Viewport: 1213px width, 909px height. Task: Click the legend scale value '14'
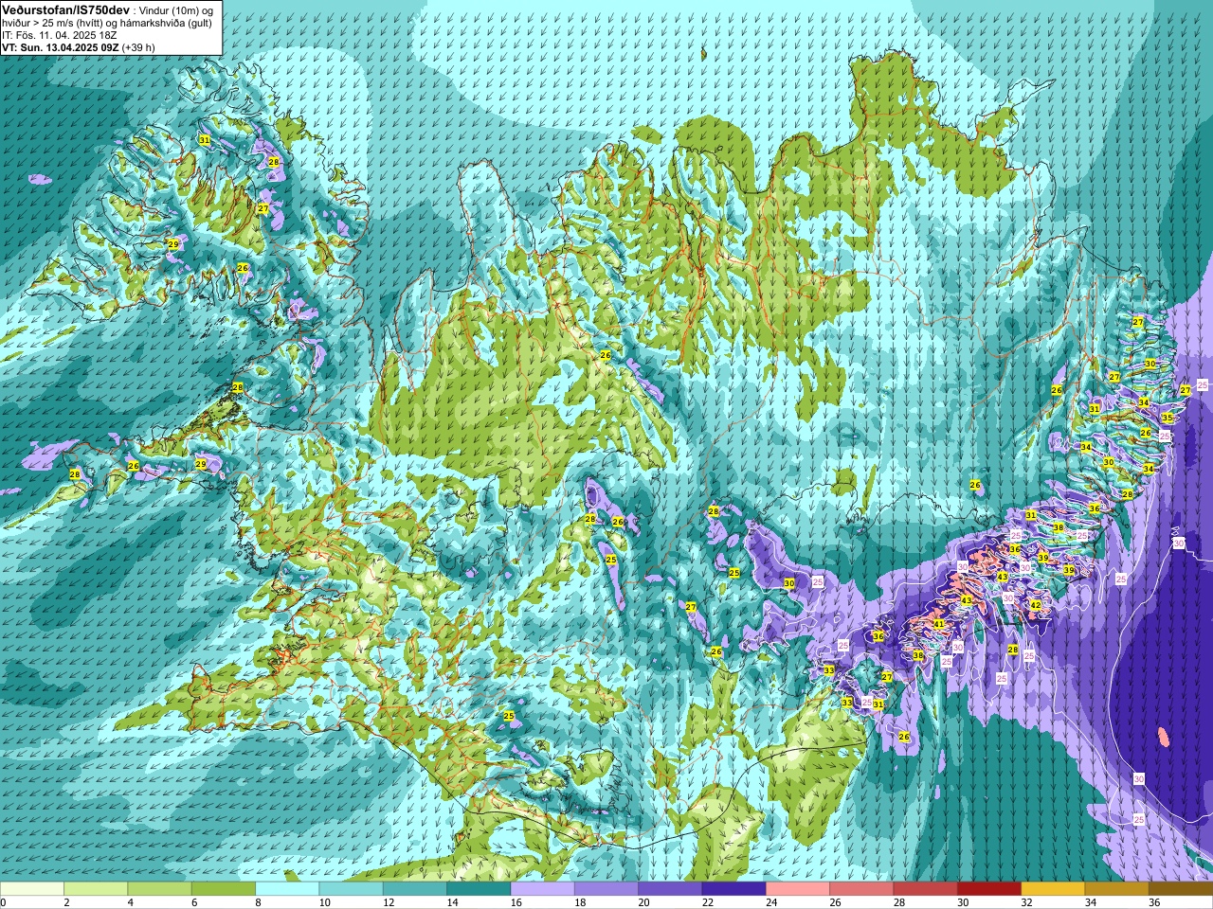(451, 902)
